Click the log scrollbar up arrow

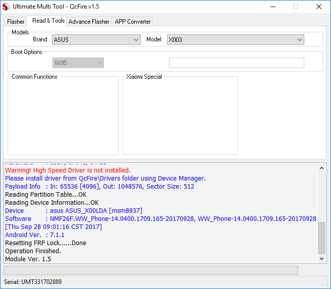click(321, 168)
